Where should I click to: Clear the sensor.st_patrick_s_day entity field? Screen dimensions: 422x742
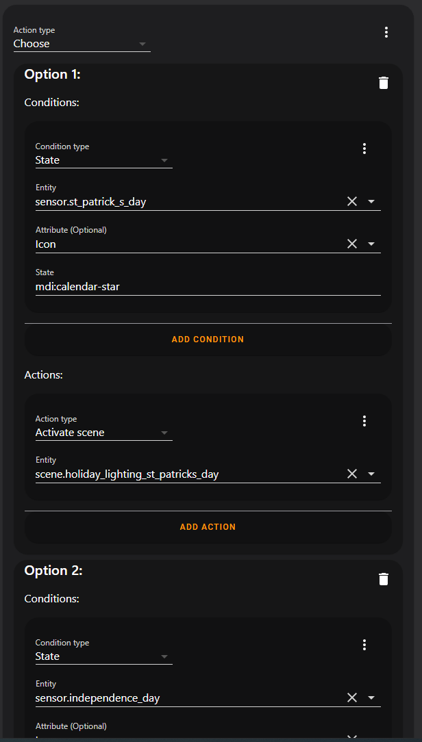pyautogui.click(x=352, y=201)
